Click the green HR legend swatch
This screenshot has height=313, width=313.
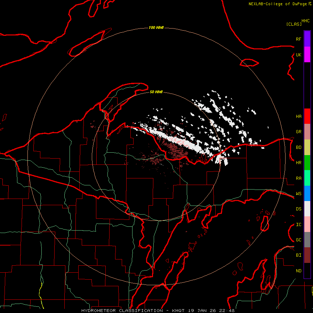[x=307, y=162]
